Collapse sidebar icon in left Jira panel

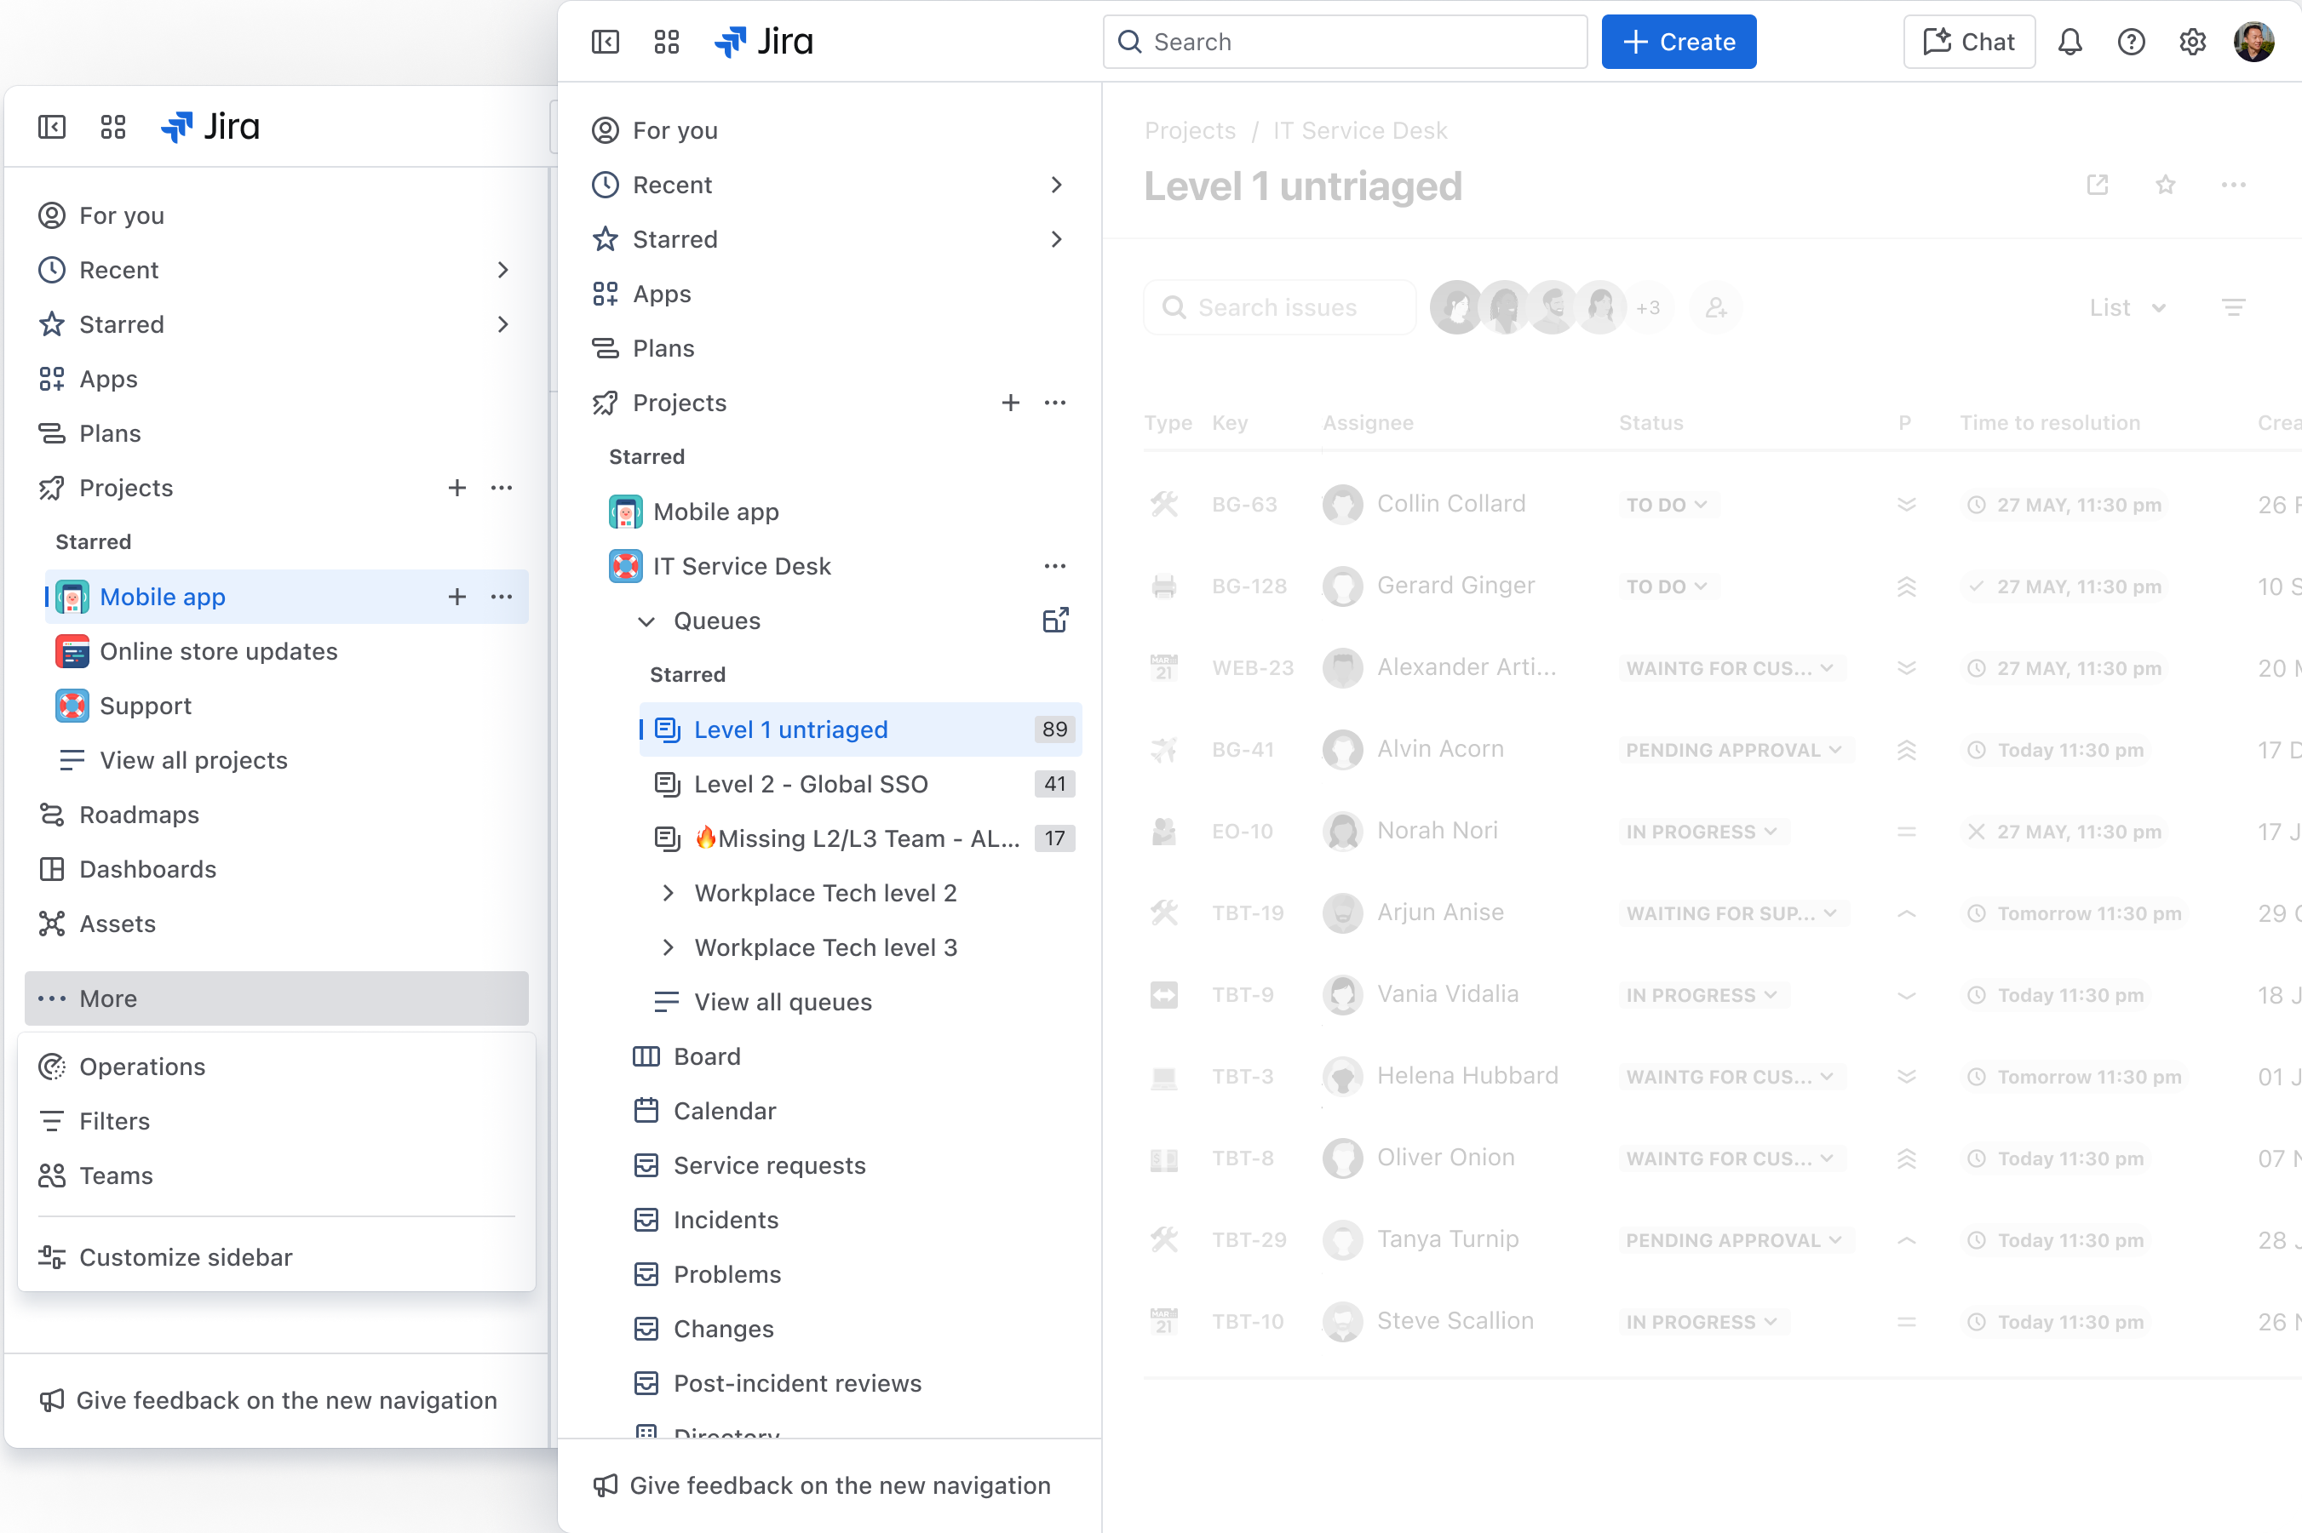52,127
